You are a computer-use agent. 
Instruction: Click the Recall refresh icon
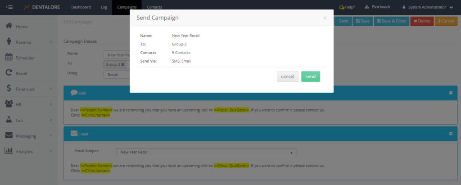tap(9, 73)
